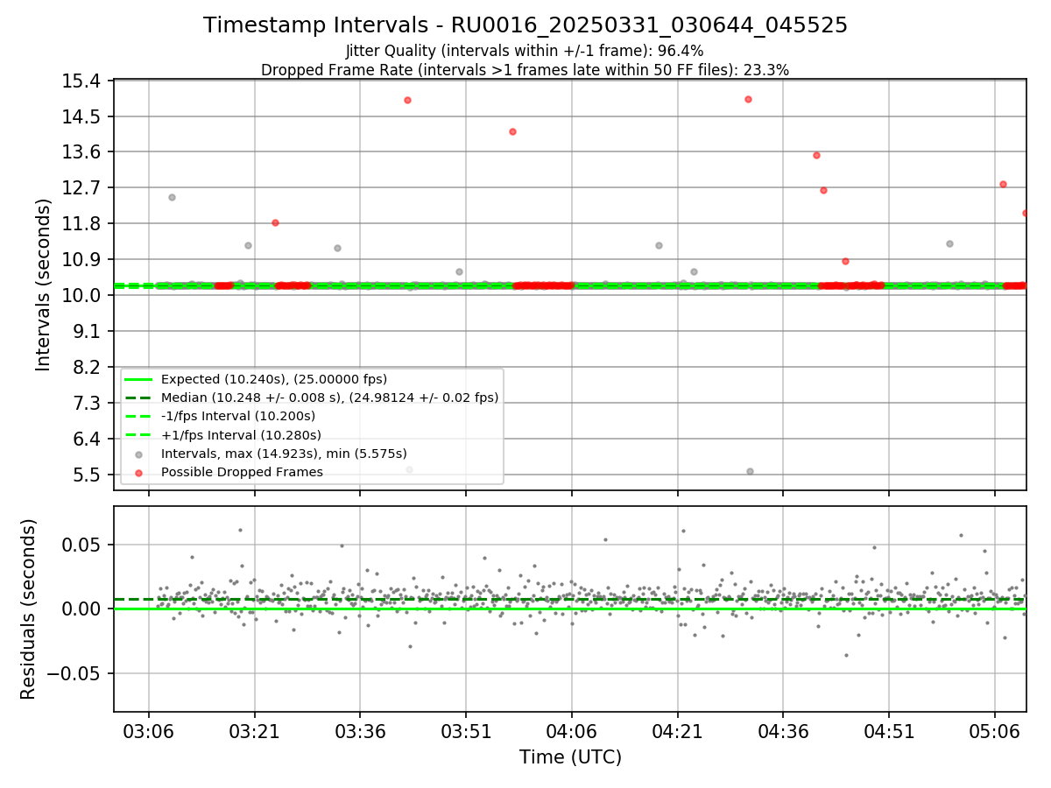Click the '+1/fps Interval (10.280s)' legend entry
This screenshot has height=788, width=1051.
241,435
